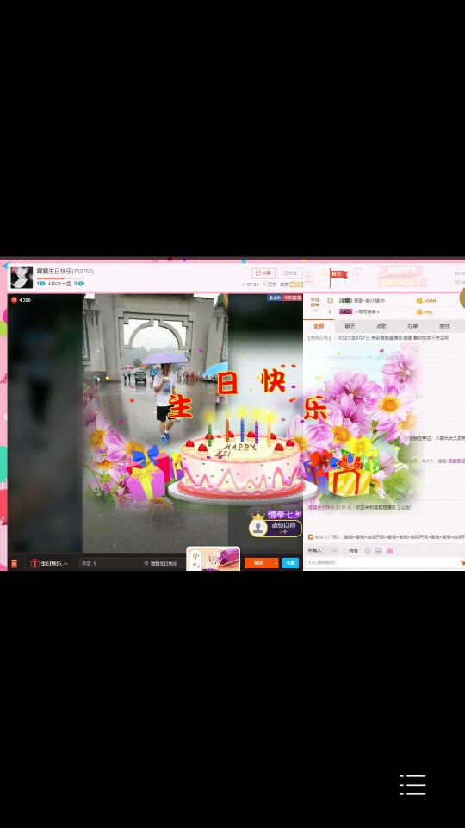
Task: Expand the 本场榜单 ranking chevron
Action: (x=315, y=310)
